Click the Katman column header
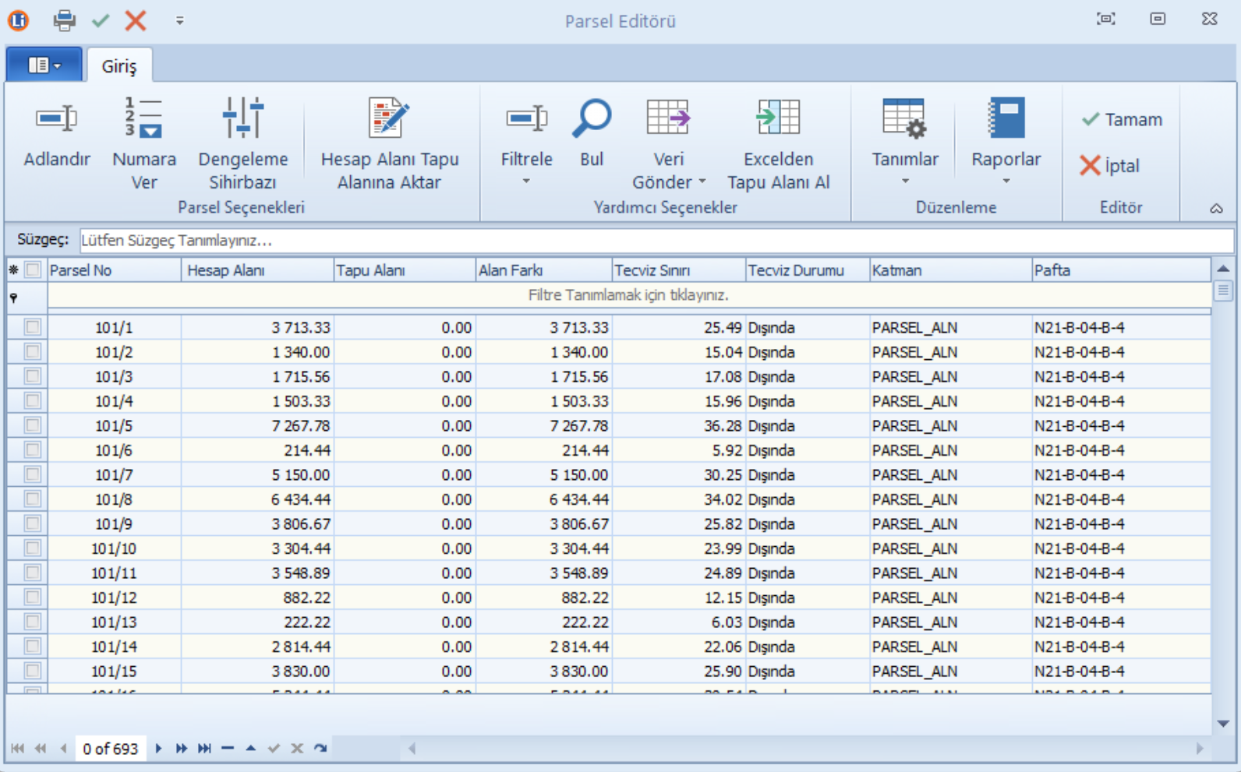1241x772 pixels. coord(950,270)
